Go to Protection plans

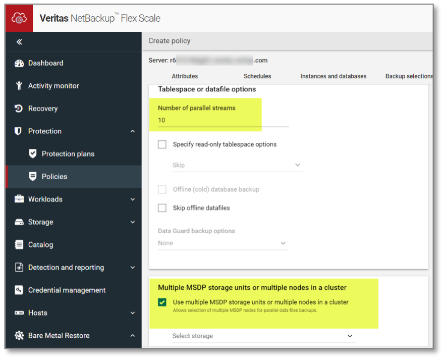(x=68, y=154)
